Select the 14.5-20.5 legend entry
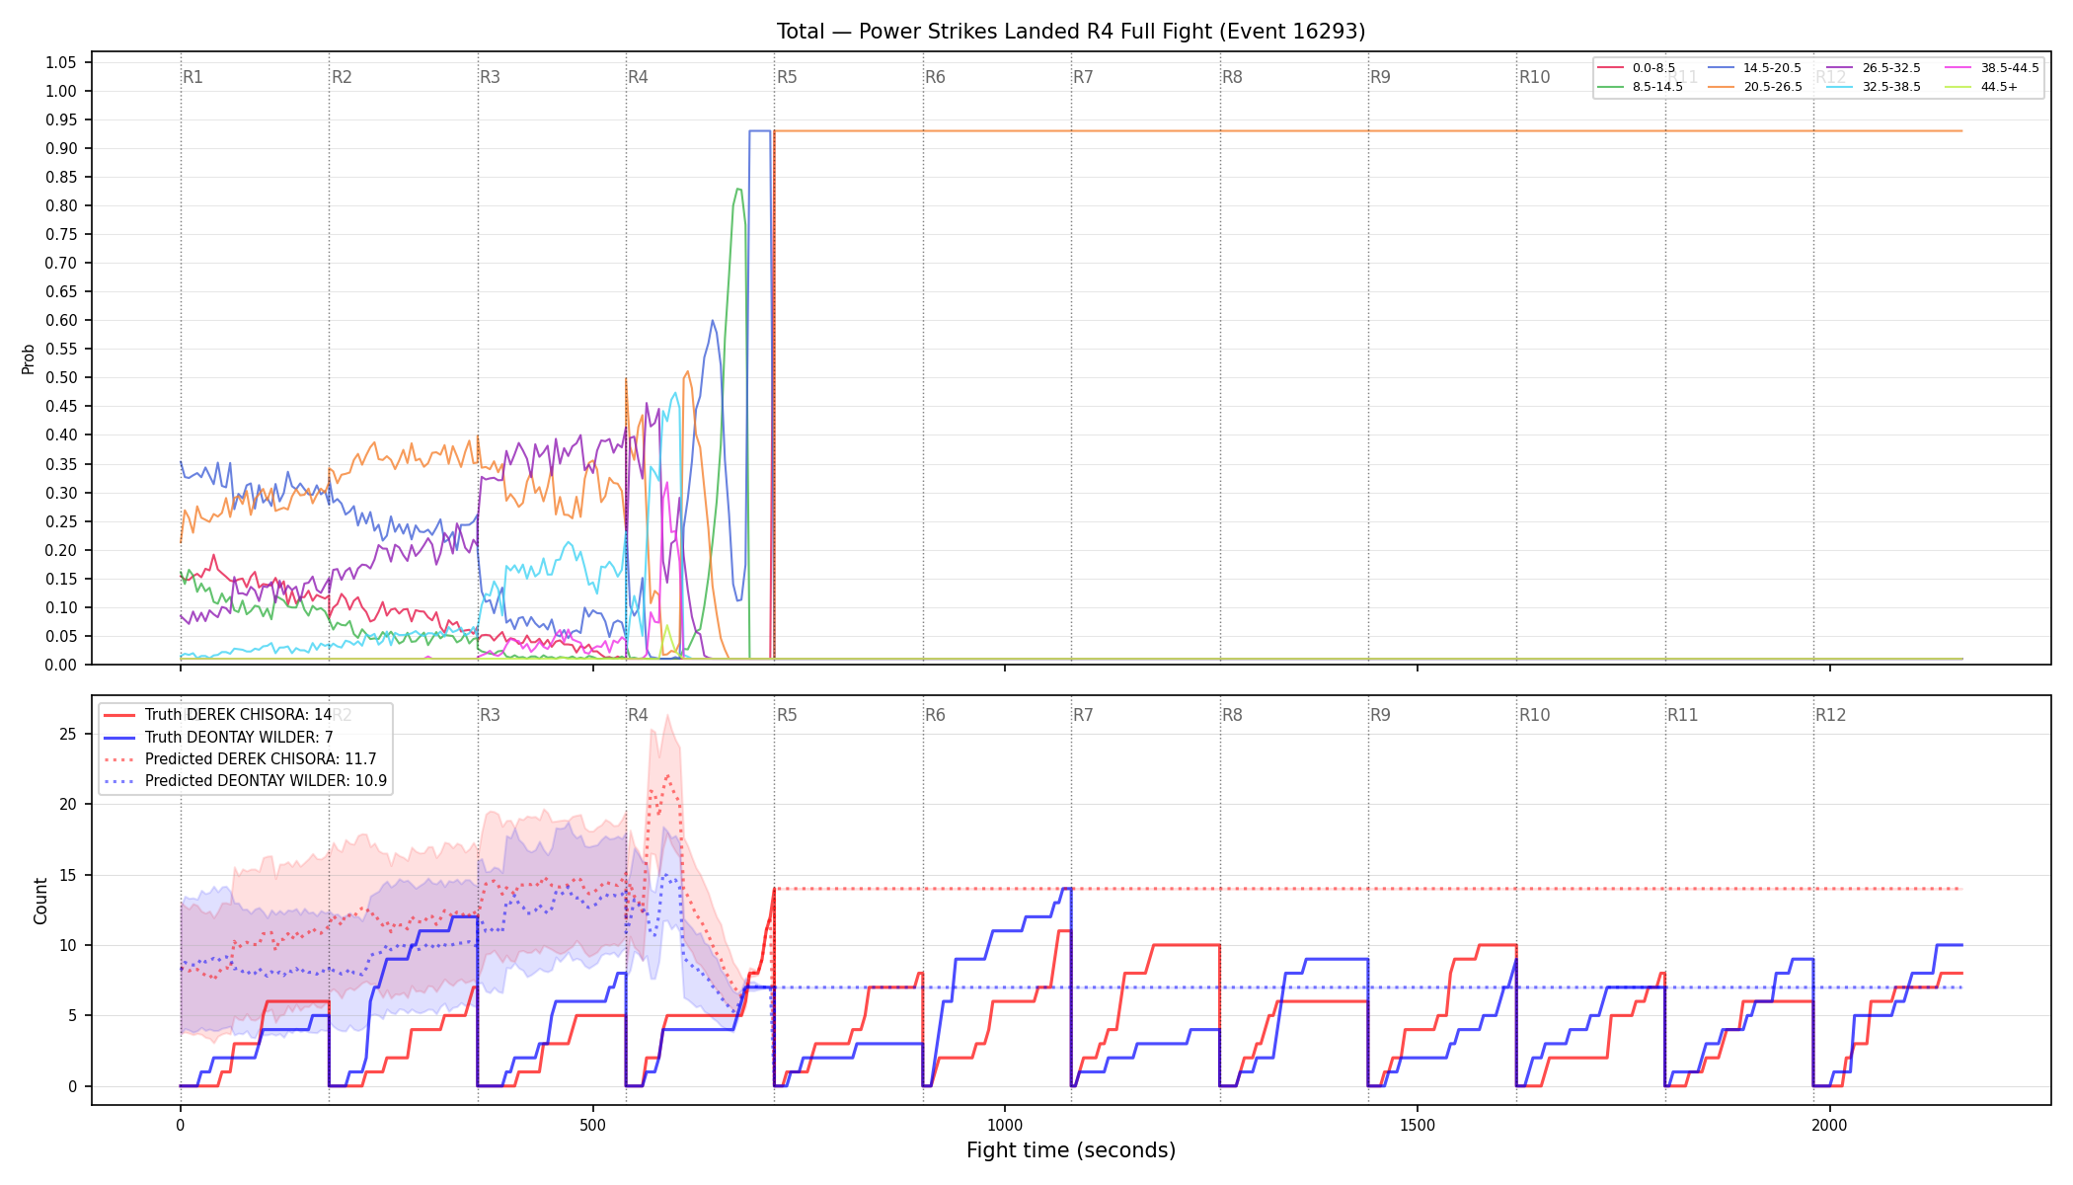 click(1754, 68)
